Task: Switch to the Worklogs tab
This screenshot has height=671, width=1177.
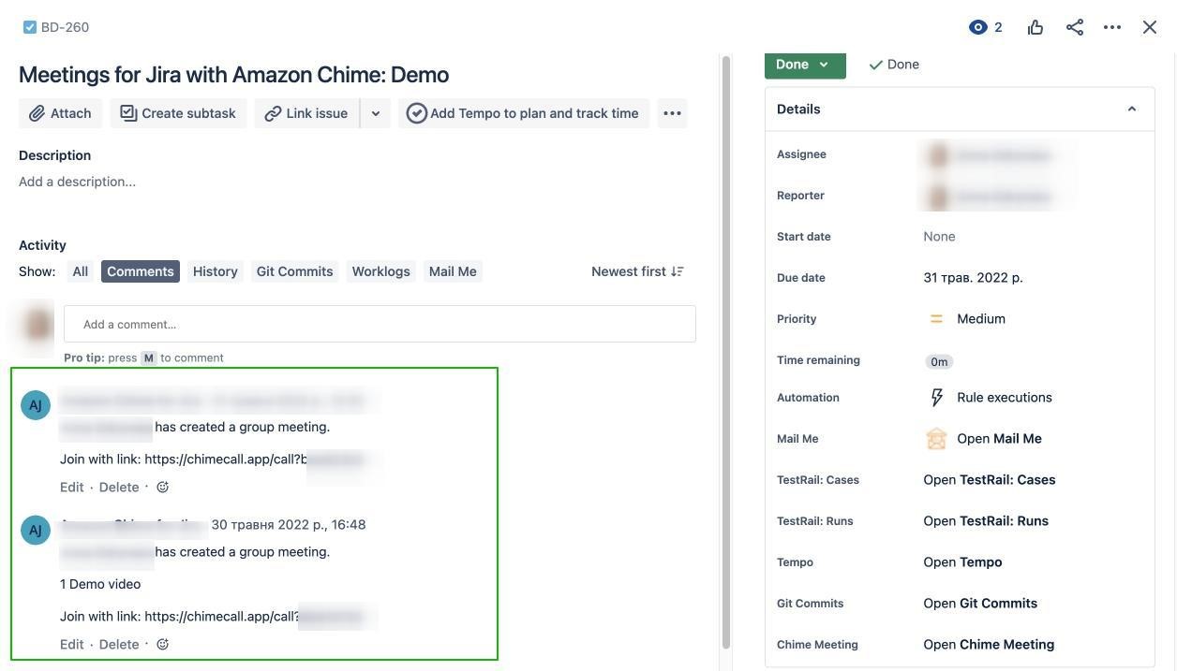Action: click(x=381, y=271)
